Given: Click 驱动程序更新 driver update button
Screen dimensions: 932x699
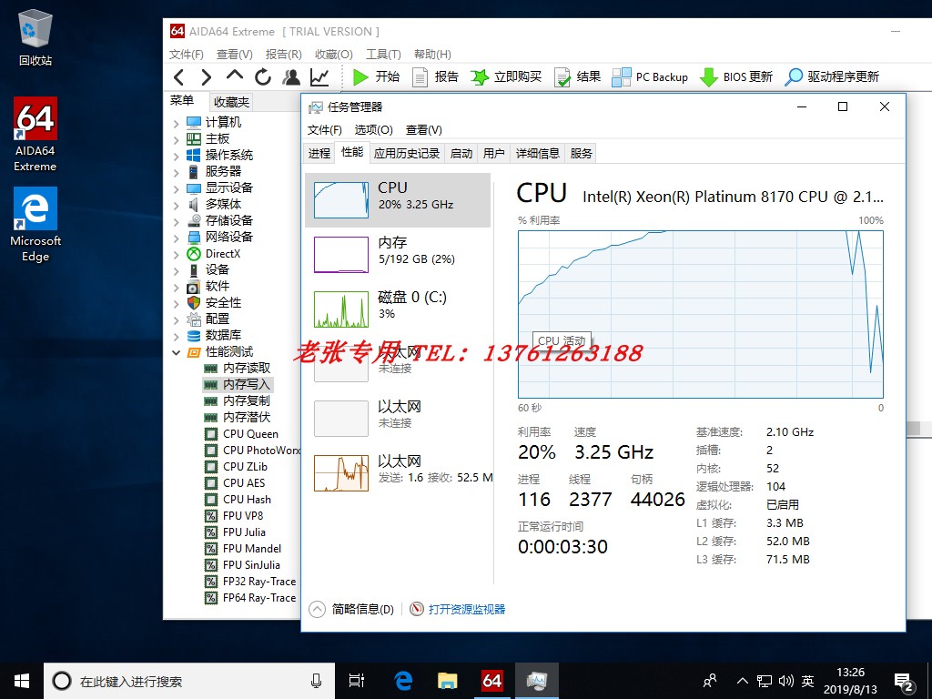Looking at the screenshot, I should pos(832,76).
